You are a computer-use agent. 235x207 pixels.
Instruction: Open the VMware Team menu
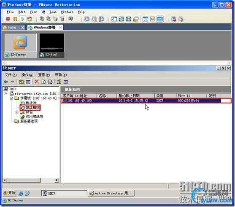pos(53,12)
